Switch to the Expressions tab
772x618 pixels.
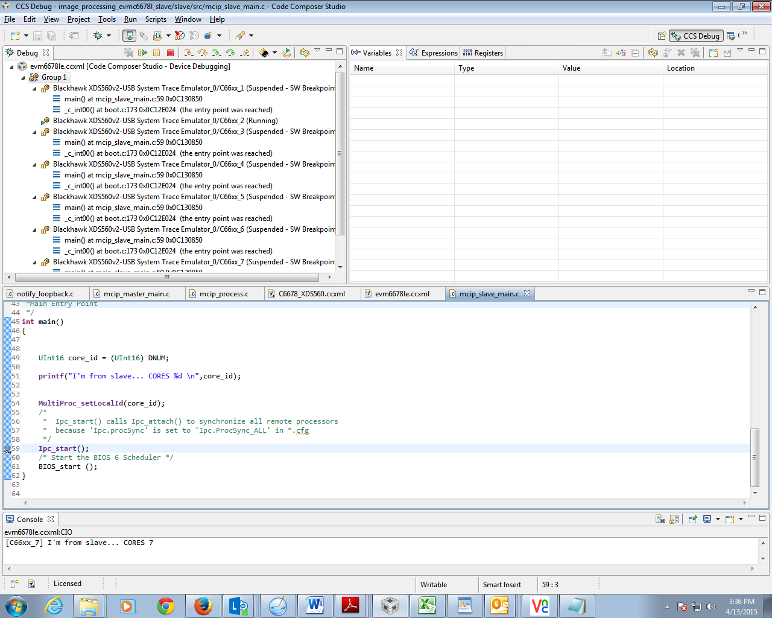tap(434, 53)
